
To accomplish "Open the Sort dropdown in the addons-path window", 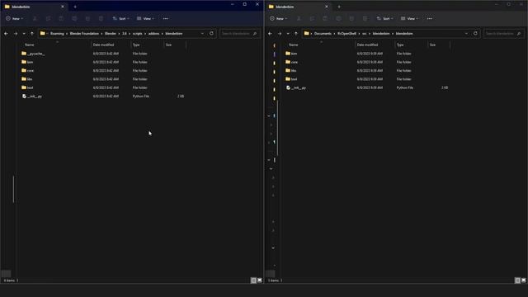I will [121, 18].
